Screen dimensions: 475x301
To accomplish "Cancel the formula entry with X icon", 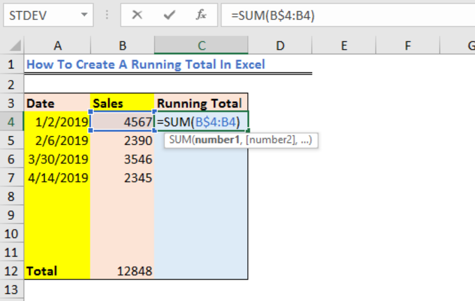I will [137, 14].
